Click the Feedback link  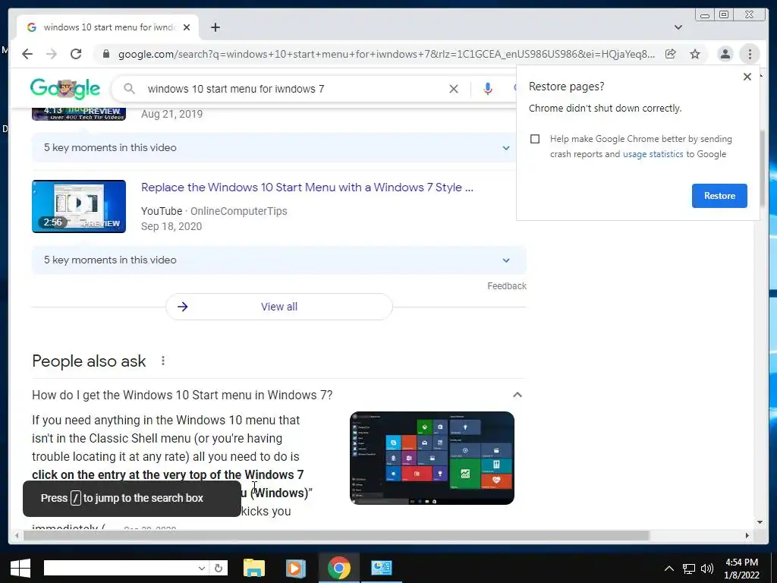(506, 286)
